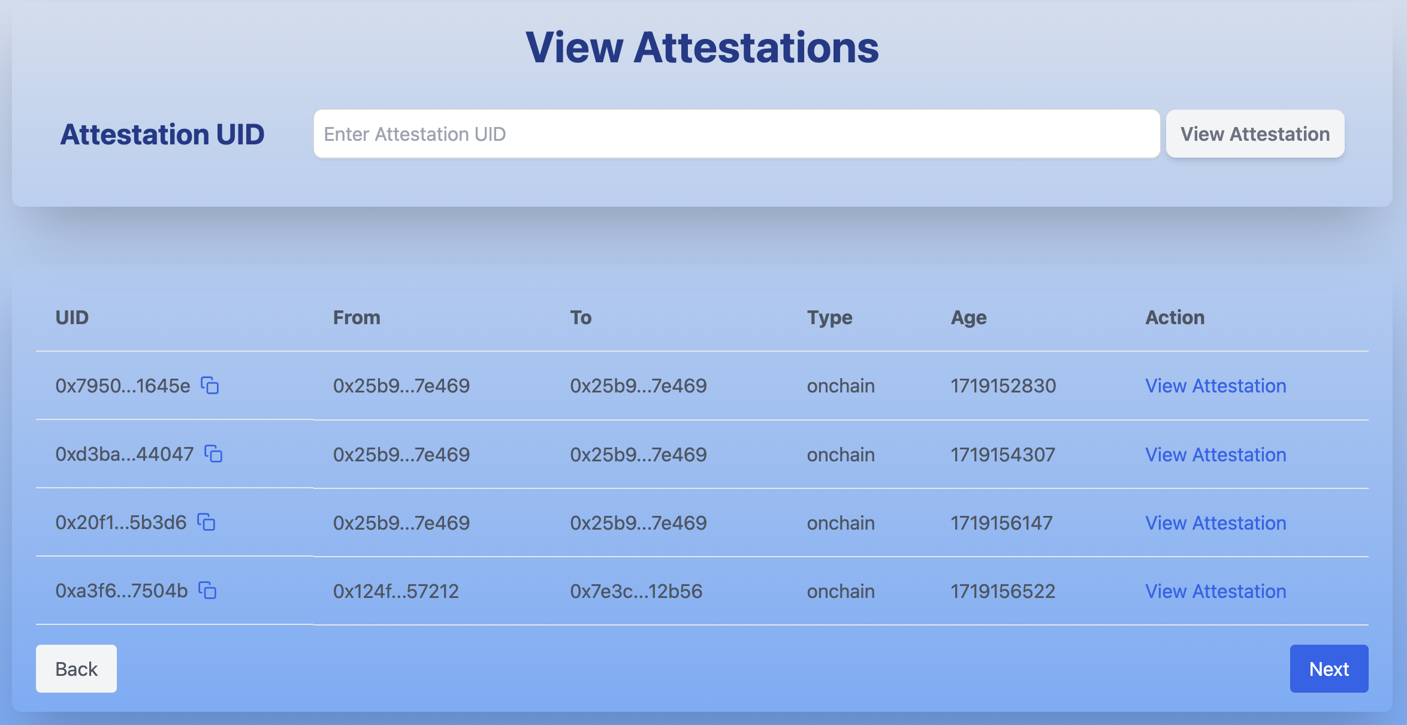Viewport: 1407px width, 725px height.
Task: Click the From column header
Action: click(x=357, y=318)
